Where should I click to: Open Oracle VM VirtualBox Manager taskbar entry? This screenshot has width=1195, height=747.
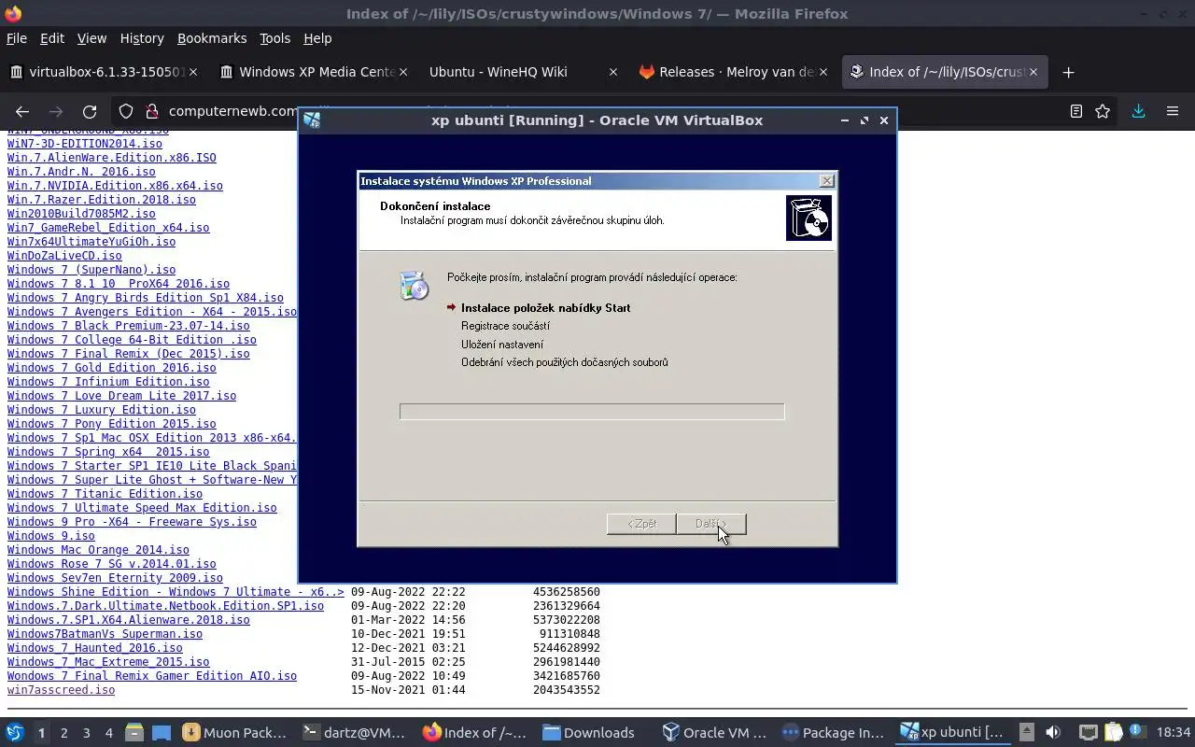pyautogui.click(x=715, y=733)
